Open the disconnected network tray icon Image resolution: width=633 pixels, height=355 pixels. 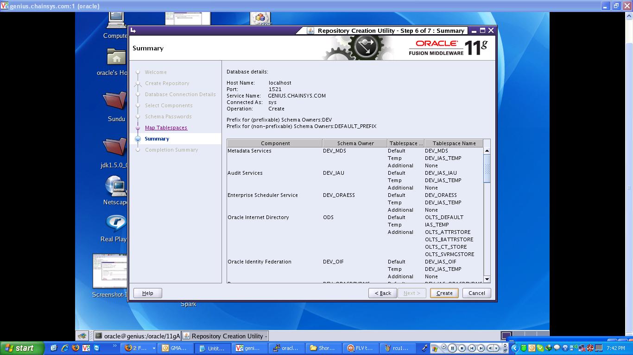point(582,348)
